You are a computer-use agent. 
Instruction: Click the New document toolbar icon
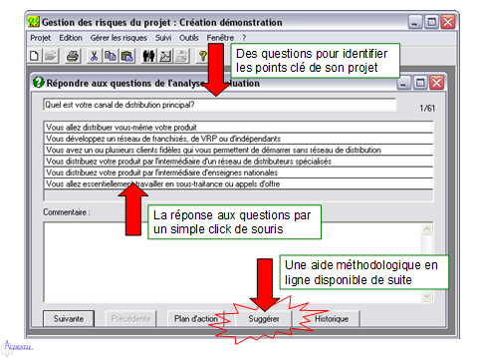pyautogui.click(x=34, y=56)
